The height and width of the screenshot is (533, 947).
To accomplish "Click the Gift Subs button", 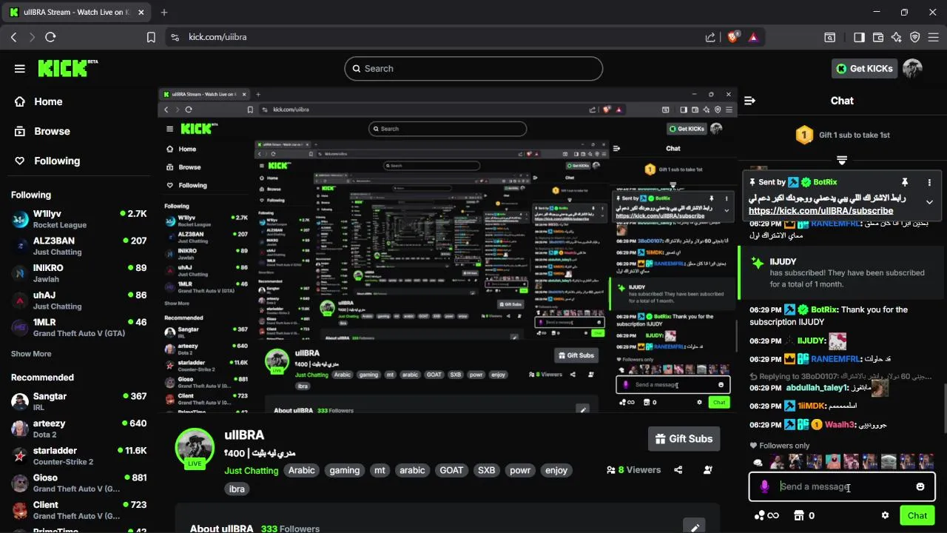I will (x=683, y=439).
